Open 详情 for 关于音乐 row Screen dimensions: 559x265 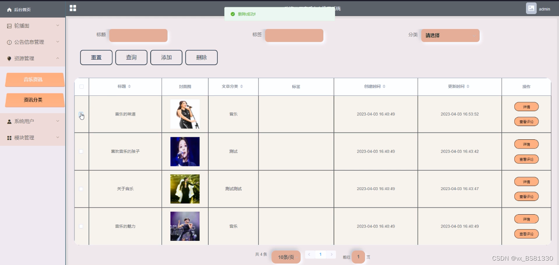click(x=526, y=182)
